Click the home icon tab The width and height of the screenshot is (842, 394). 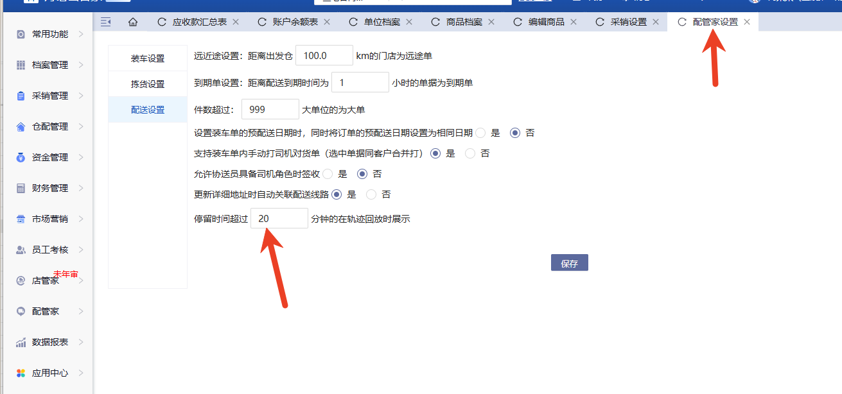click(133, 22)
